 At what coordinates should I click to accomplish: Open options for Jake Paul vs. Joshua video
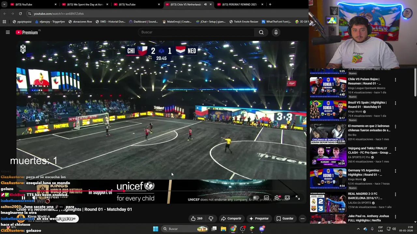(x=395, y=216)
